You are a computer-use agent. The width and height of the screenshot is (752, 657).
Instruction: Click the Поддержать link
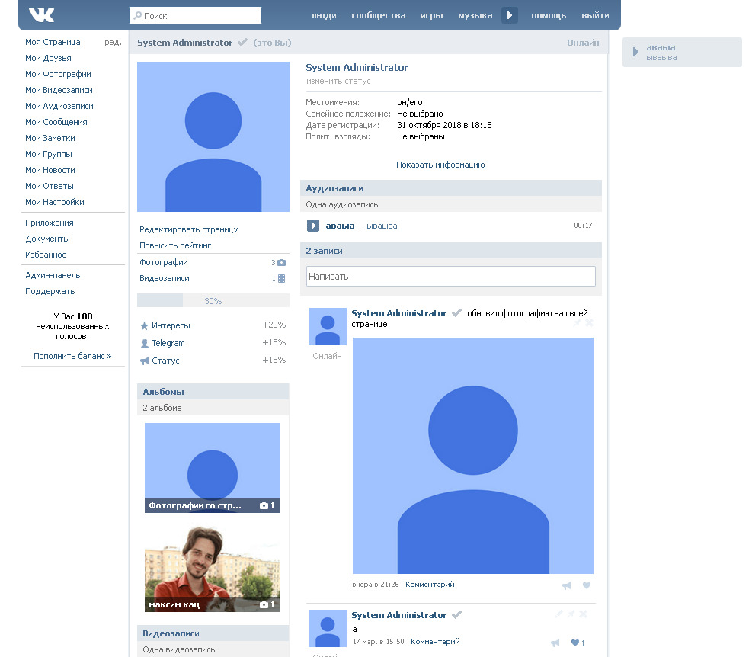tap(50, 291)
